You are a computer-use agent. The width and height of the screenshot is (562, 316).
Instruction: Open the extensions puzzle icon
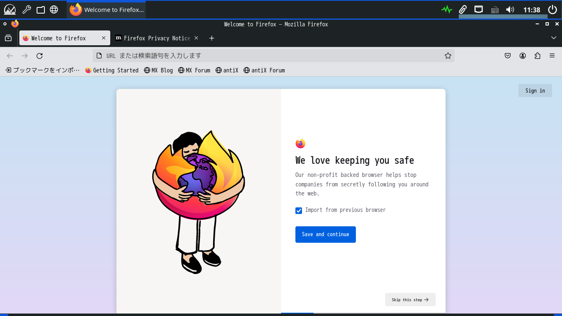tap(537, 56)
